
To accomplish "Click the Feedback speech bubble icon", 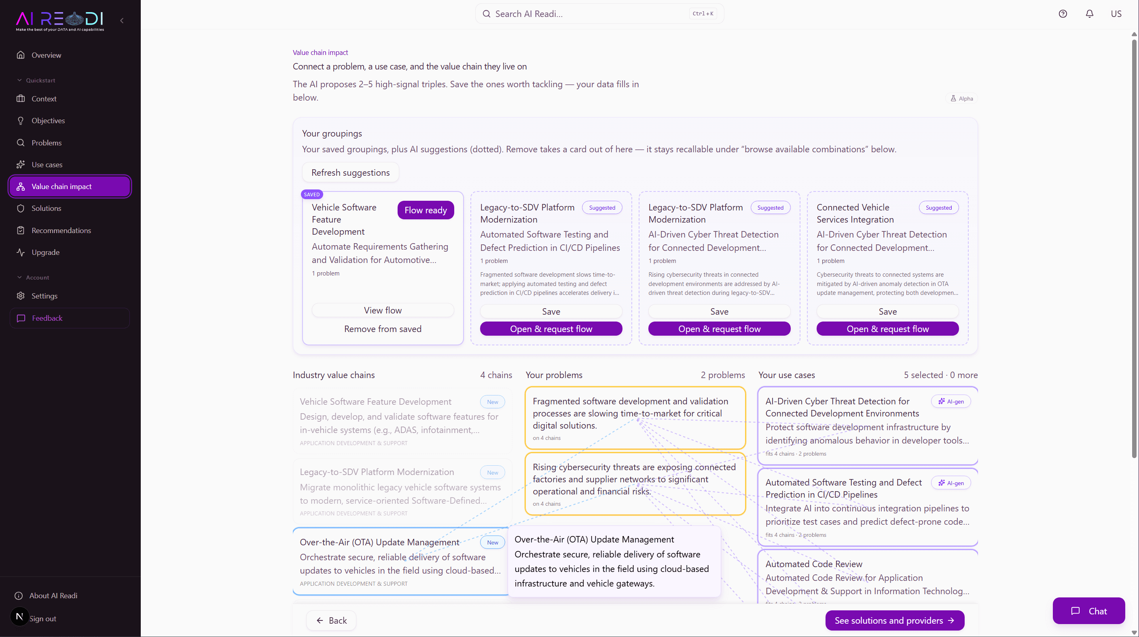I will [21, 318].
